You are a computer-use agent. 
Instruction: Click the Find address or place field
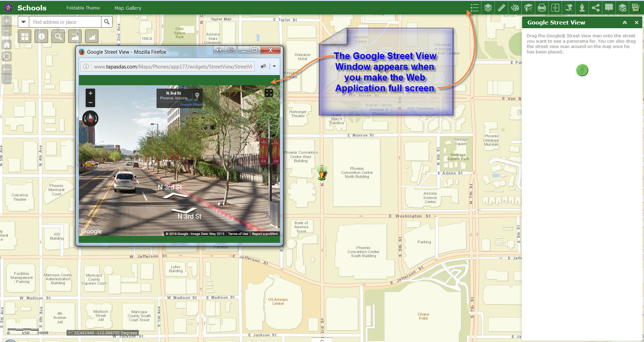(65, 22)
